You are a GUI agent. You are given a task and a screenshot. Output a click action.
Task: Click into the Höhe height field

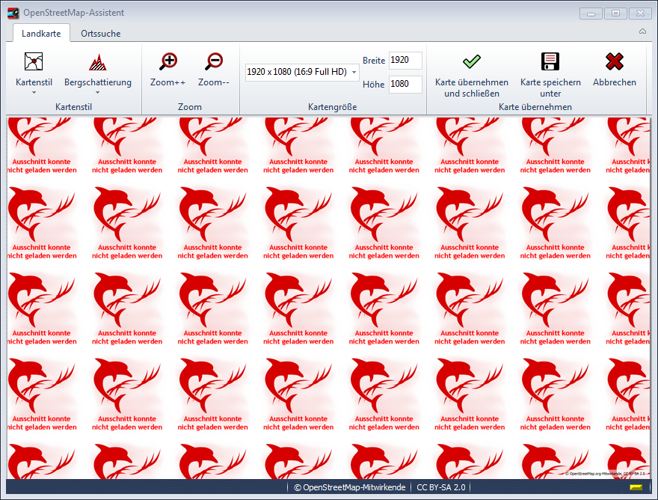[405, 84]
